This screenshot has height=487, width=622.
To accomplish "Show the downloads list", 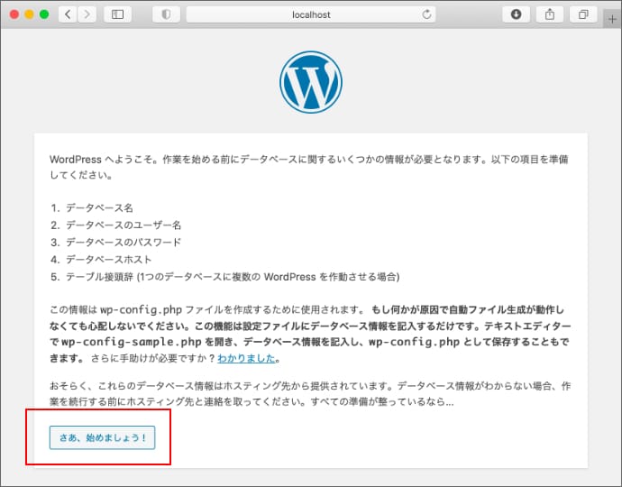I will point(517,14).
